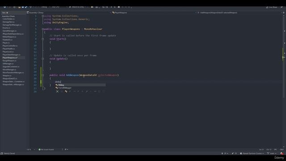Image resolution: width=286 pixels, height=161 pixels.
Task: Click the unpushed commits up-arrow indicator
Action: [x=225, y=153]
